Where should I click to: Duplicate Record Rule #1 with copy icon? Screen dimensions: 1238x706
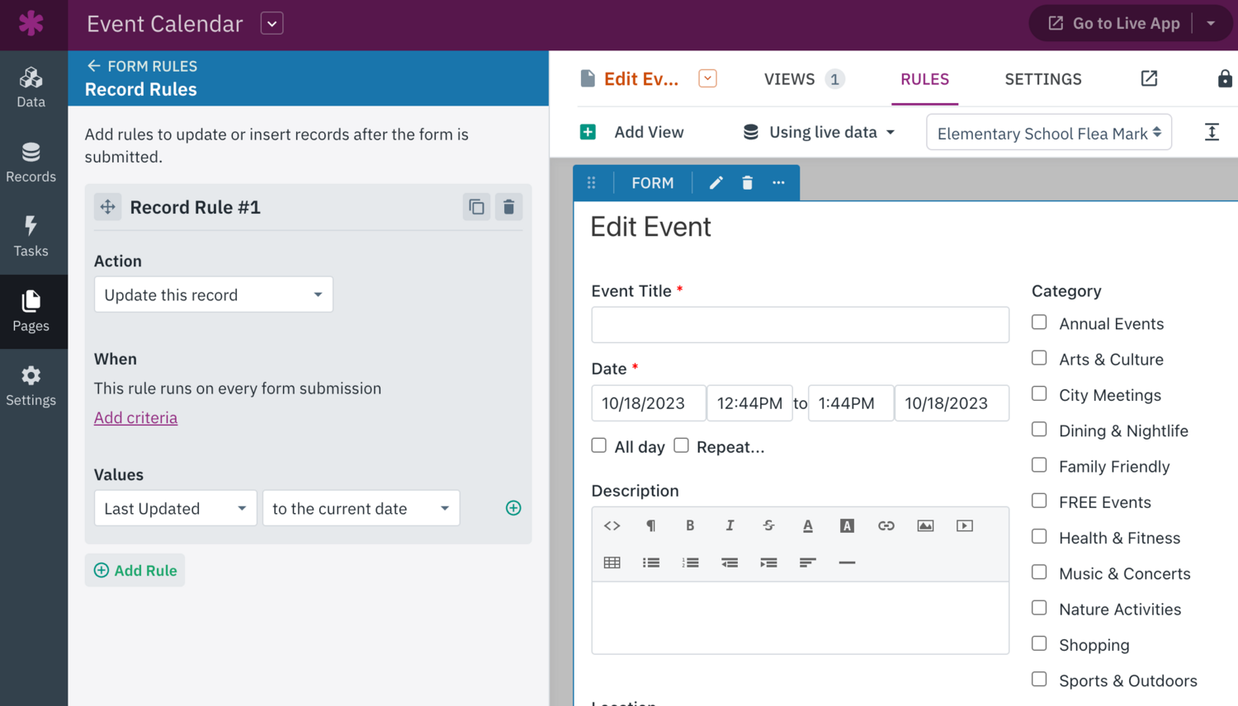pyautogui.click(x=476, y=207)
